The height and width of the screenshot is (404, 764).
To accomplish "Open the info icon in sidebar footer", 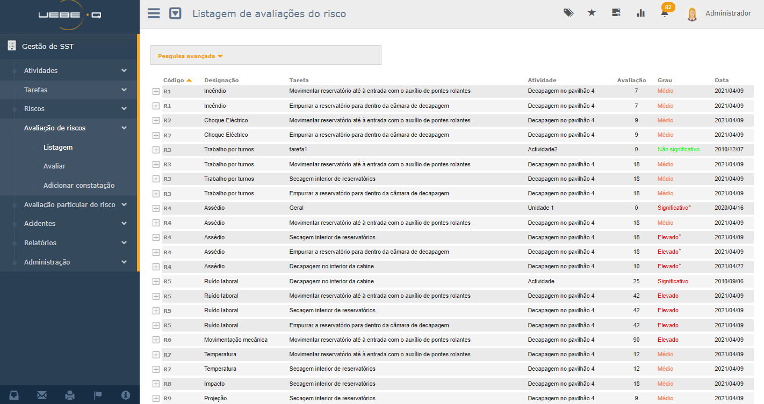I will coord(126,395).
